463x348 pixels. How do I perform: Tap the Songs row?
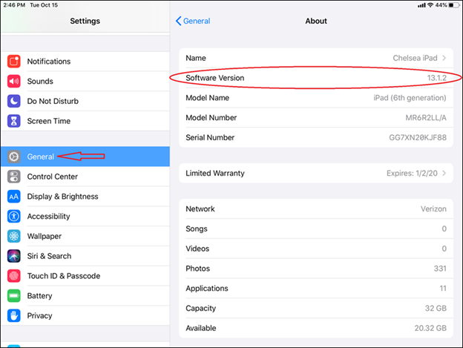(316, 229)
